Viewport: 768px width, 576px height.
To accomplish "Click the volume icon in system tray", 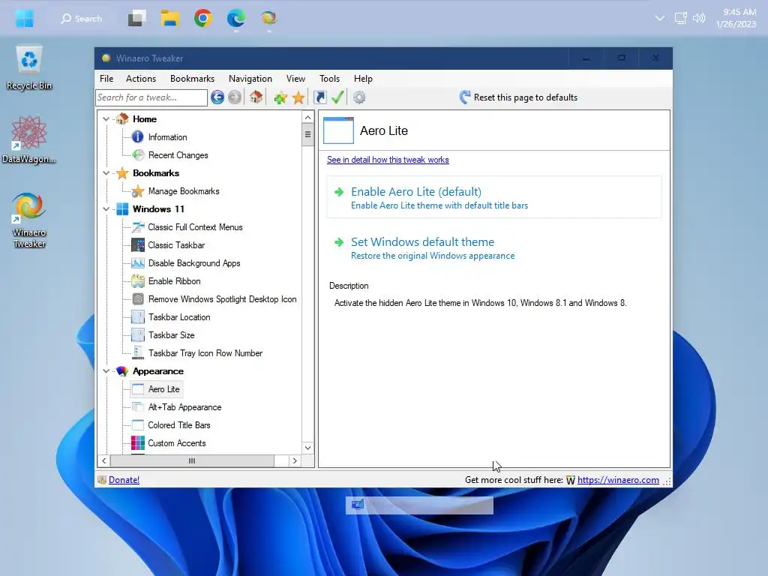I will [699, 19].
